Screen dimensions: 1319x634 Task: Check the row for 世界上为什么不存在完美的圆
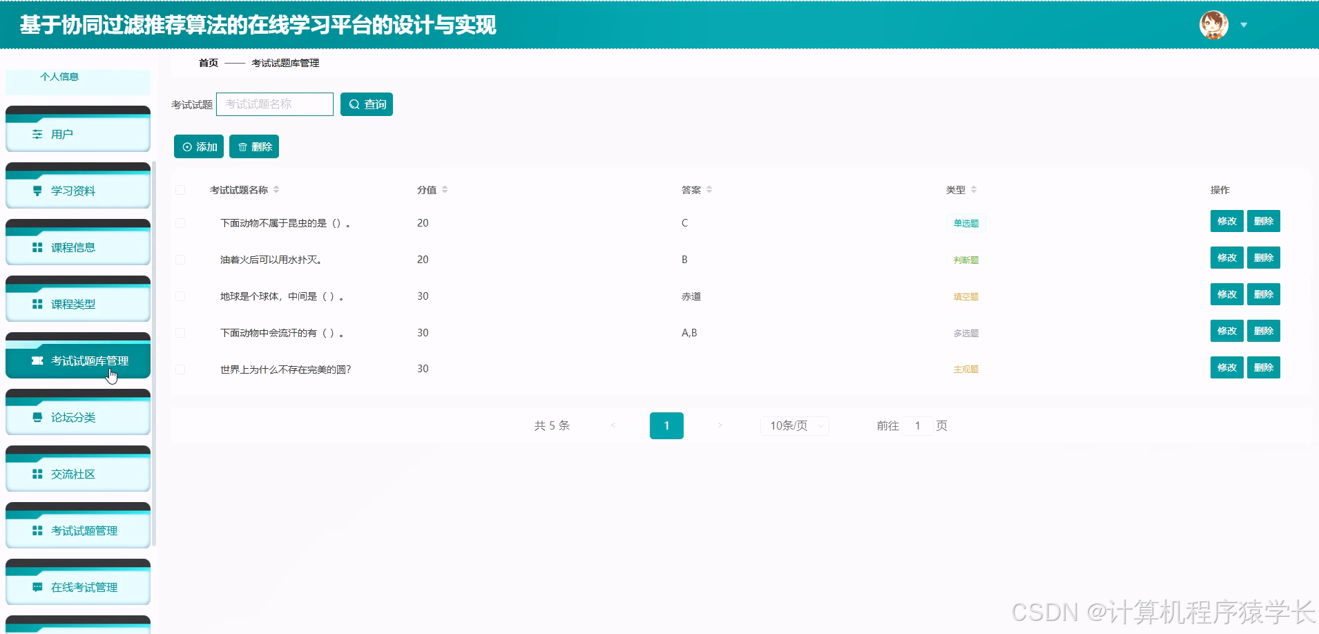[x=182, y=369]
